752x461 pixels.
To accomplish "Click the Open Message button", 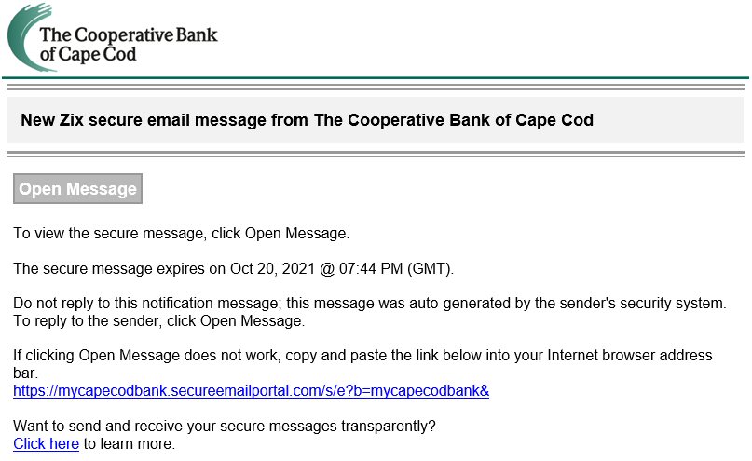I will (x=77, y=189).
